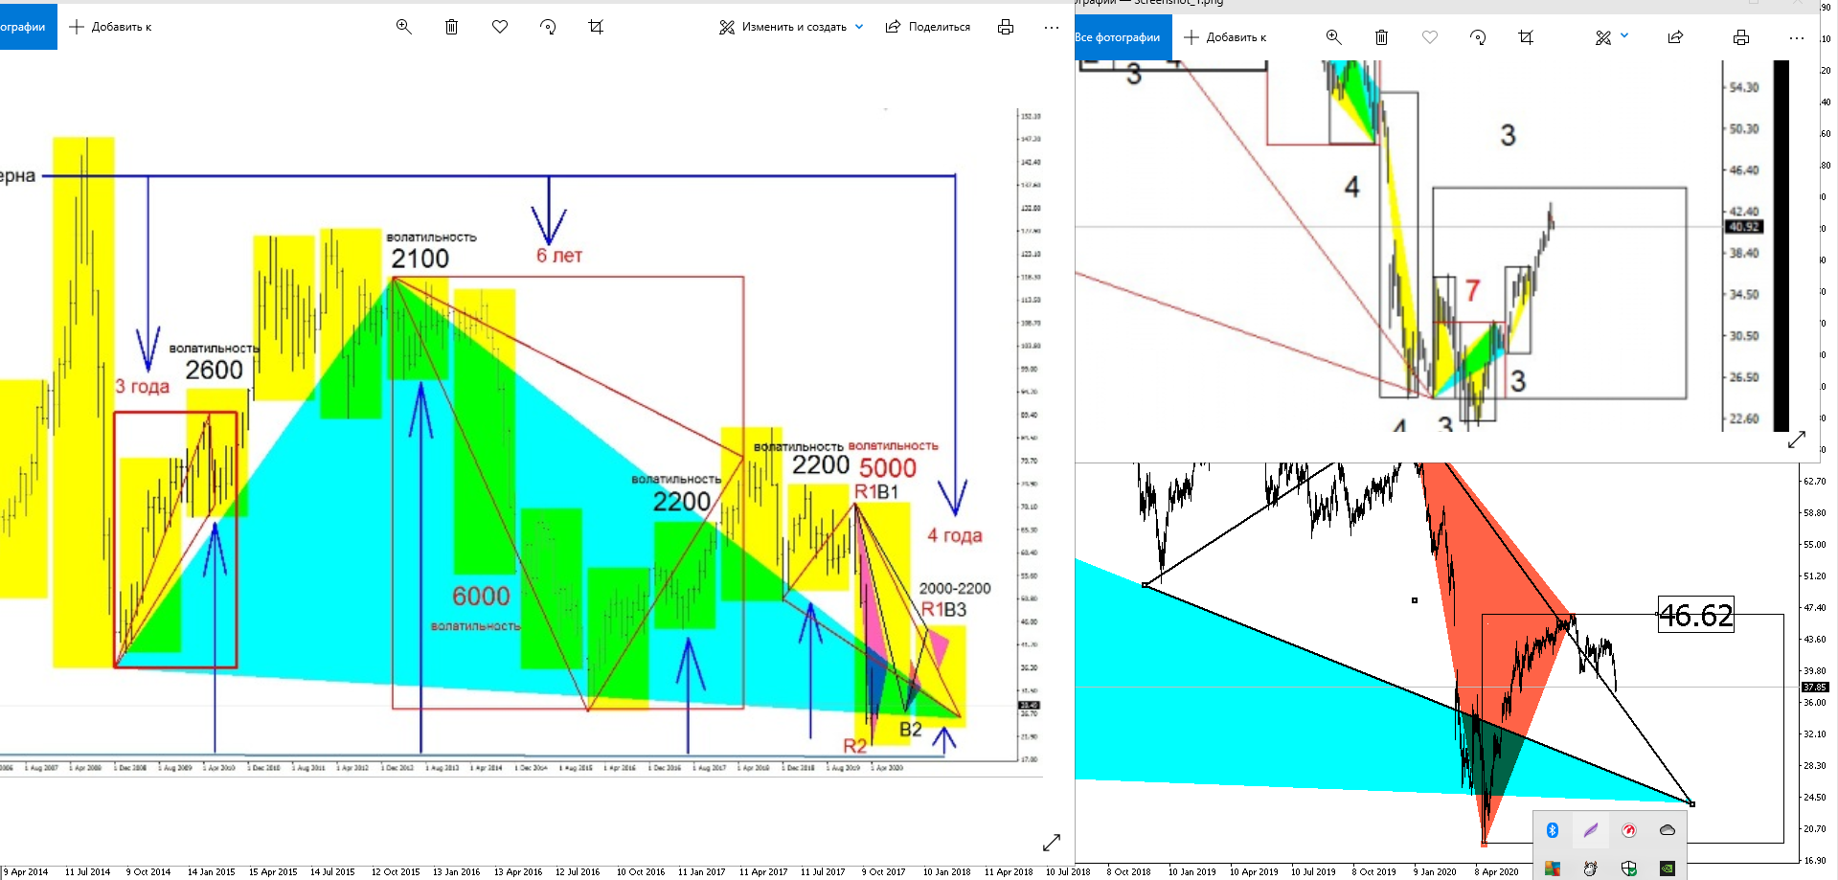The image size is (1838, 880).
Task: Print the photo from the left Photos window
Action: click(x=1006, y=27)
